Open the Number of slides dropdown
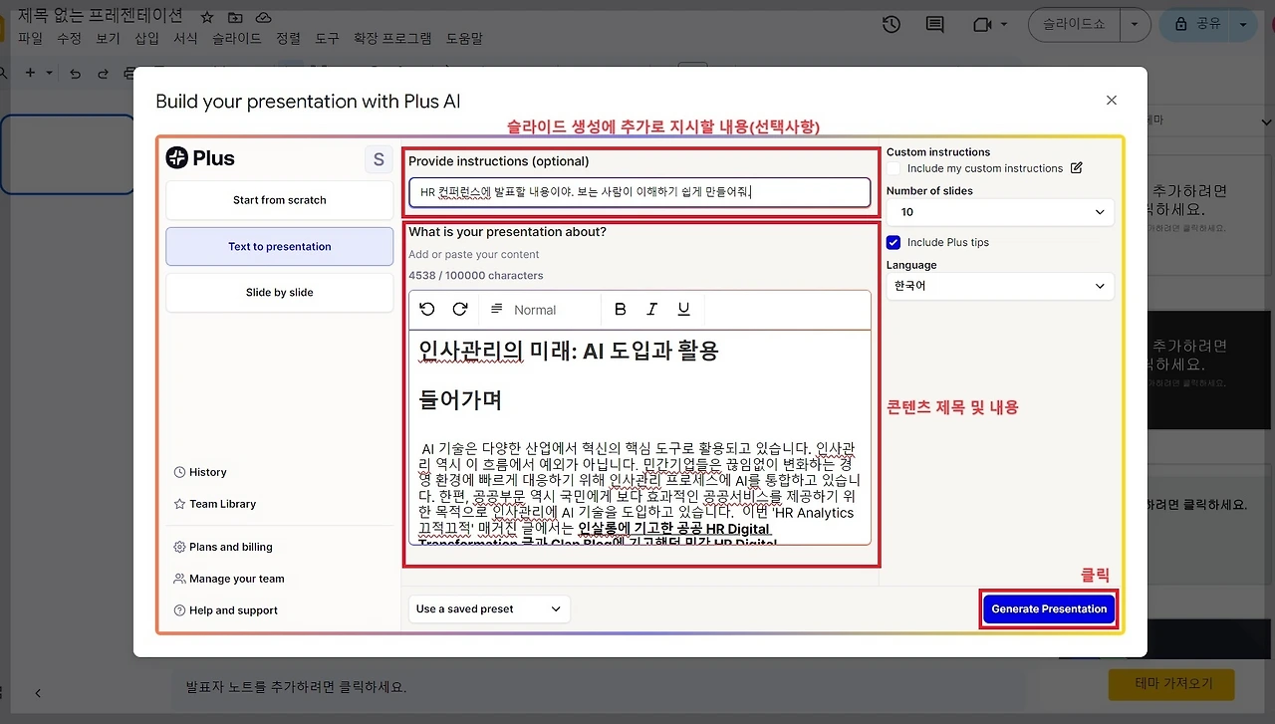1275x724 pixels. click(1000, 212)
